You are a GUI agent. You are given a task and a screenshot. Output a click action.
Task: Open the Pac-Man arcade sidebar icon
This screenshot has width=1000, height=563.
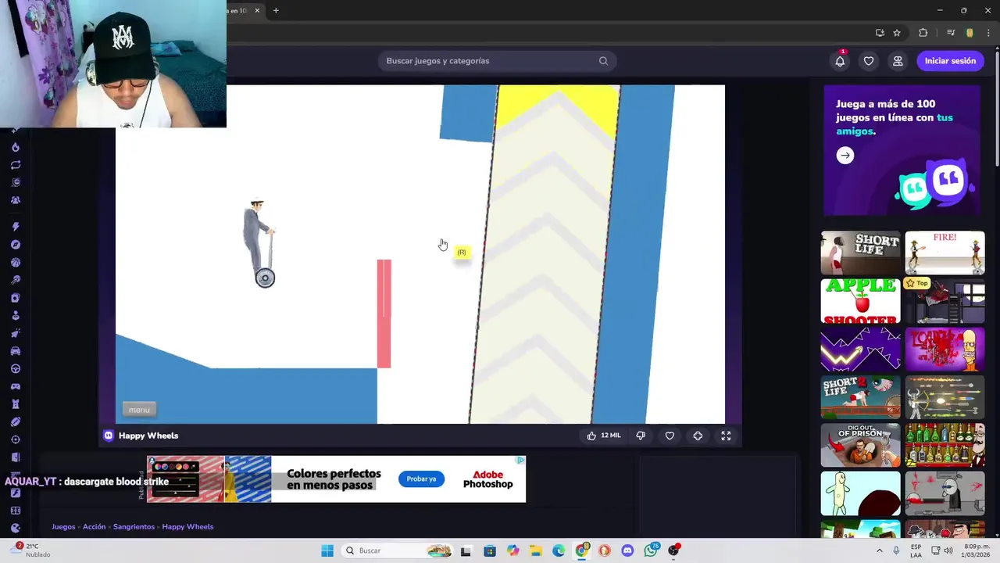[16, 528]
